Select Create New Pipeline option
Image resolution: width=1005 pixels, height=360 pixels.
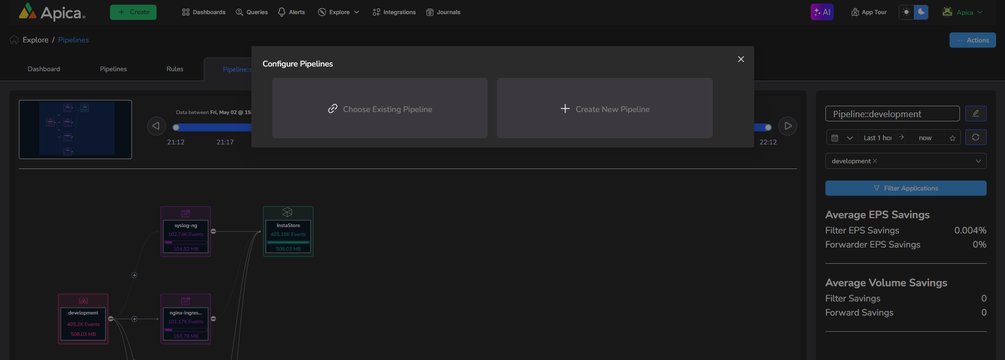tap(604, 109)
